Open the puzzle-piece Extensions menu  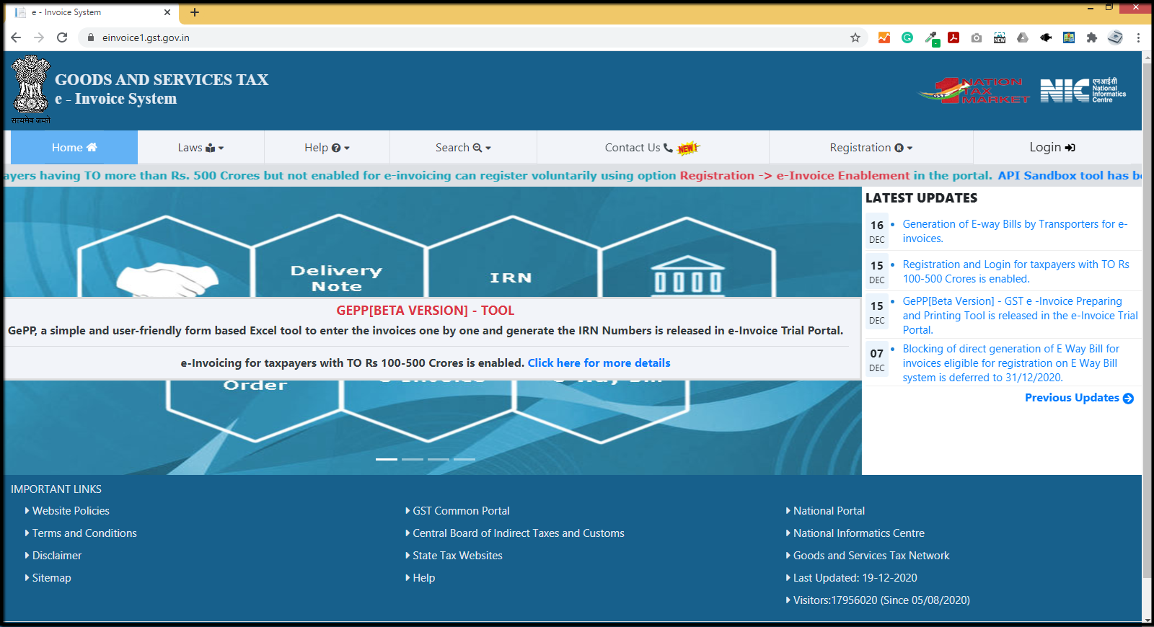coord(1092,37)
